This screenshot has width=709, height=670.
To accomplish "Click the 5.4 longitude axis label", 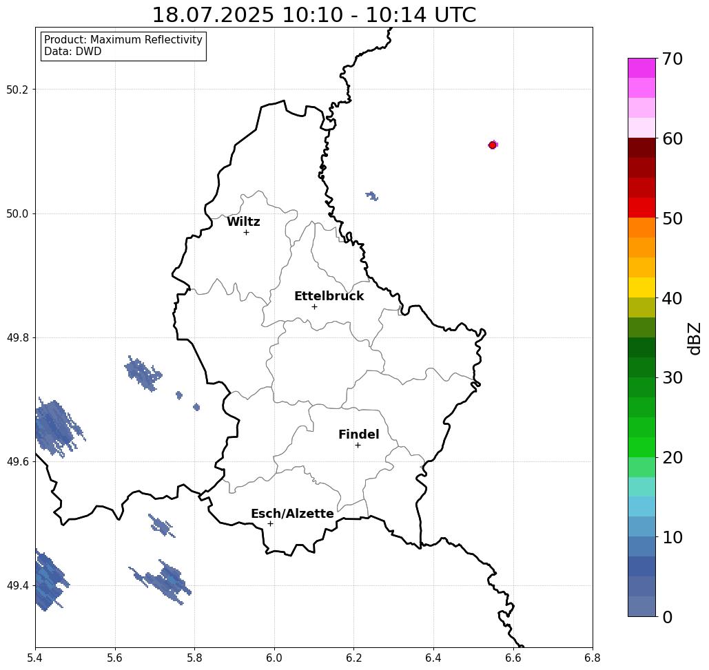I will pyautogui.click(x=35, y=658).
